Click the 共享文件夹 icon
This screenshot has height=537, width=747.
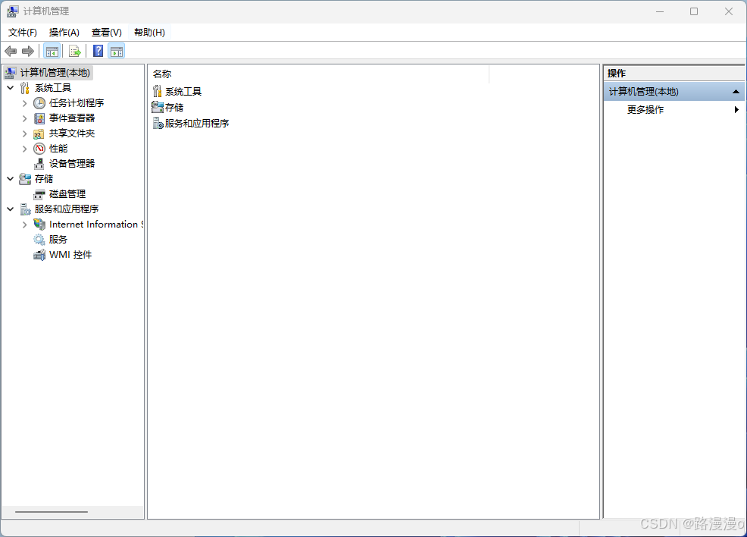pyautogui.click(x=39, y=133)
